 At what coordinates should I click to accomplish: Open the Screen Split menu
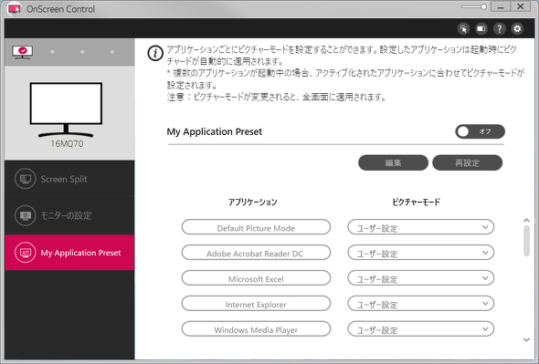69,179
